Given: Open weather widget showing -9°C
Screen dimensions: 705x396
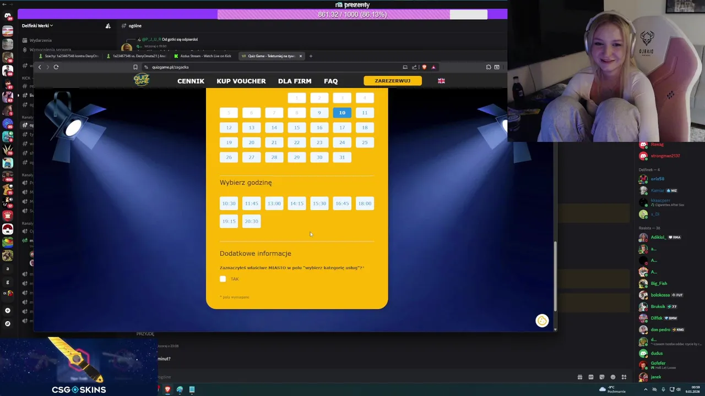Looking at the screenshot, I should point(612,389).
